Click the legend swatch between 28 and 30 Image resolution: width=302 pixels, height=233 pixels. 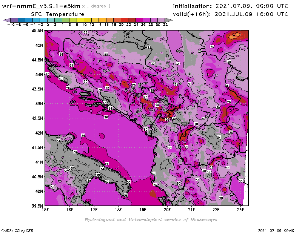point(154,20)
